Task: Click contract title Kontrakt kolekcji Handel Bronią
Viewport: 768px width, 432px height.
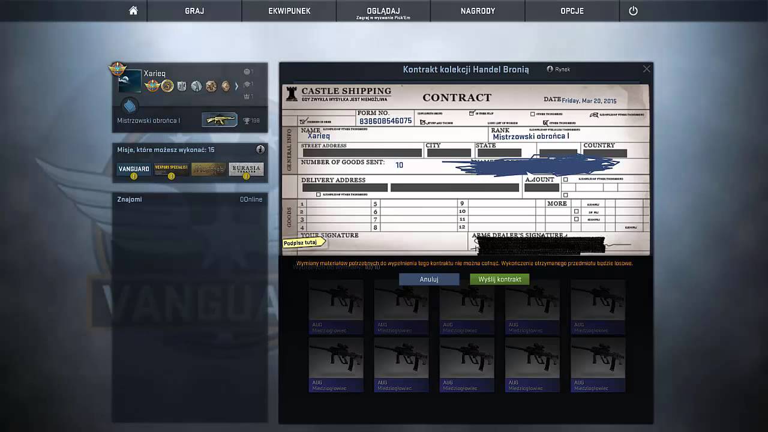Action: [x=466, y=70]
